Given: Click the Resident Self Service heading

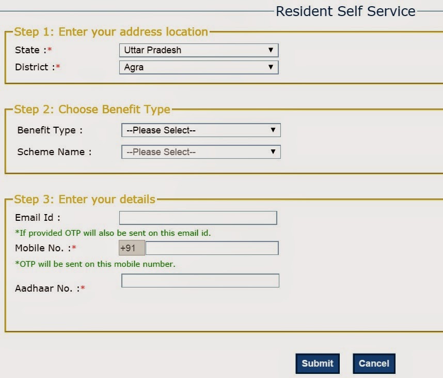Looking at the screenshot, I should click(x=345, y=11).
